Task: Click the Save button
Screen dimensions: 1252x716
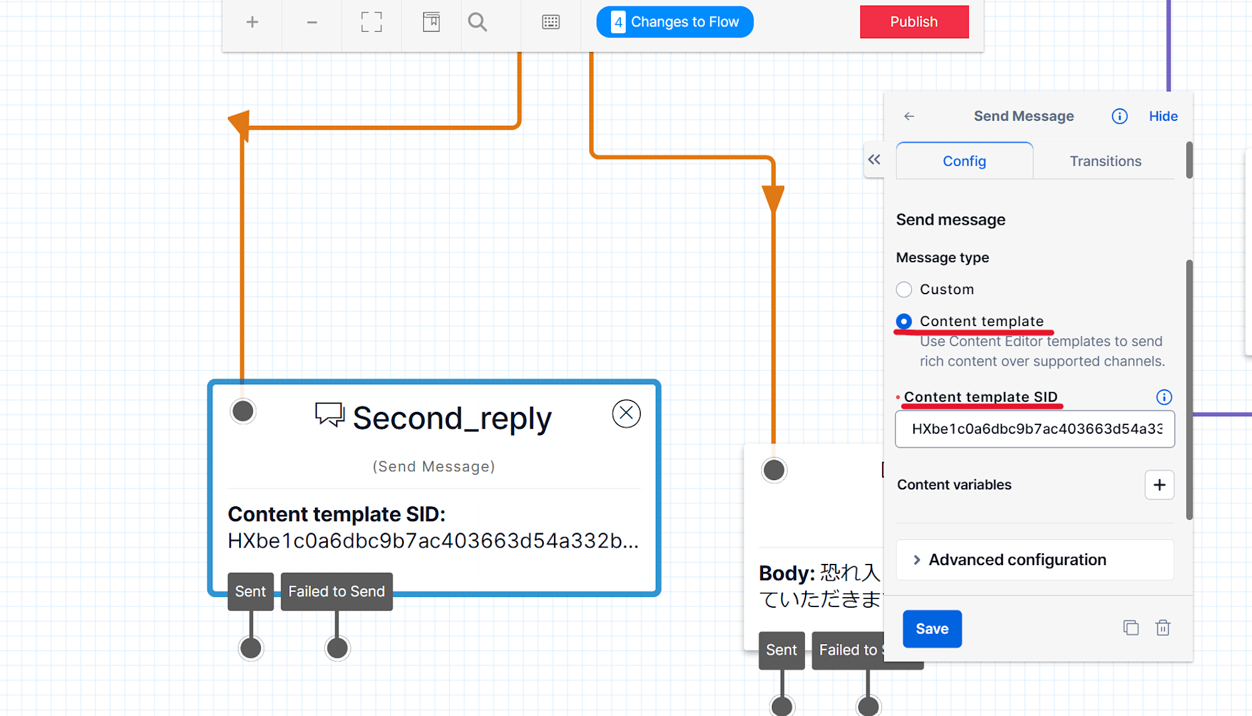Action: click(x=932, y=628)
